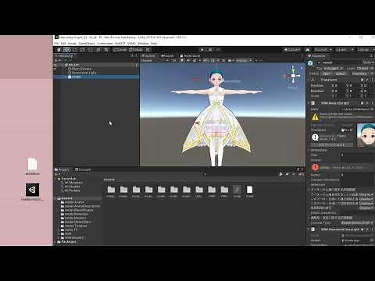The image size is (375, 281).
Task: Switch to the Asset Store tab
Action: (190, 55)
